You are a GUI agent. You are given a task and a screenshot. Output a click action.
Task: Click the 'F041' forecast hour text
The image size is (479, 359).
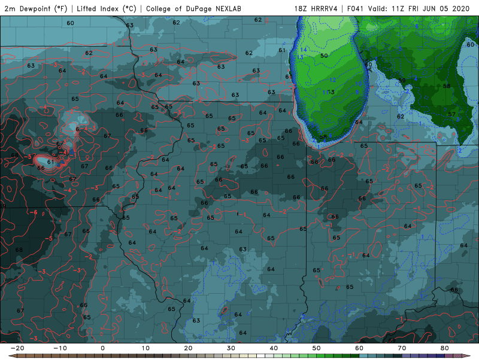pyautogui.click(x=356, y=8)
